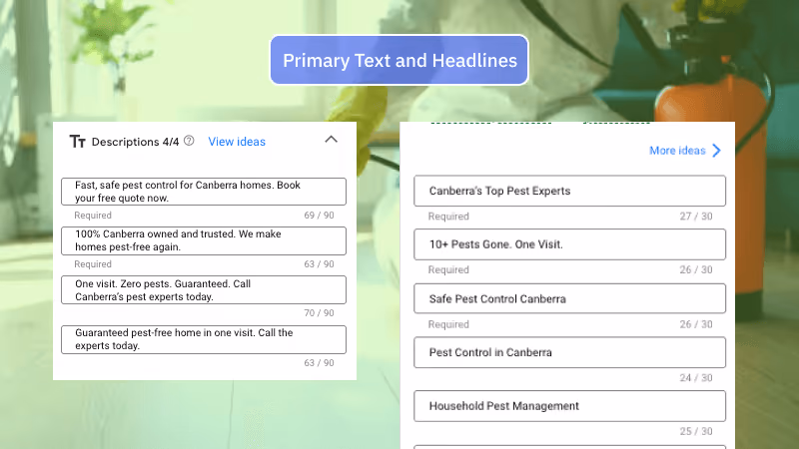
Task: Collapse the Descriptions section with the chevron
Action: click(332, 139)
